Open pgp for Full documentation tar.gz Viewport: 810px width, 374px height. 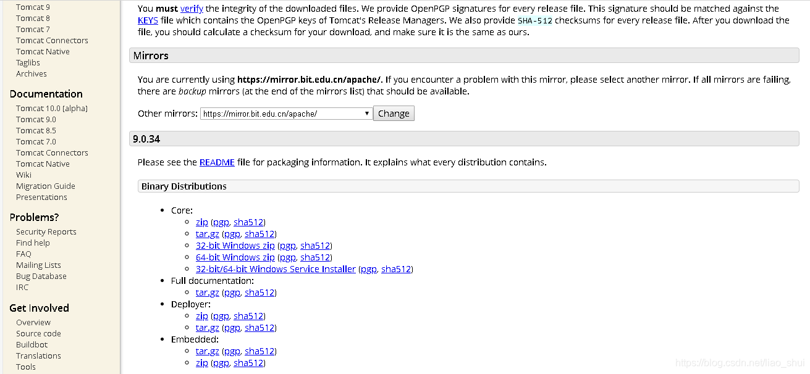(x=232, y=293)
